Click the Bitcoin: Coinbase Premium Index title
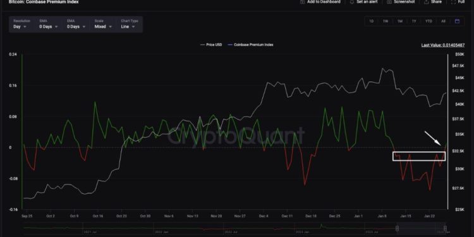Screen dimensions: 474x237 (44, 2)
